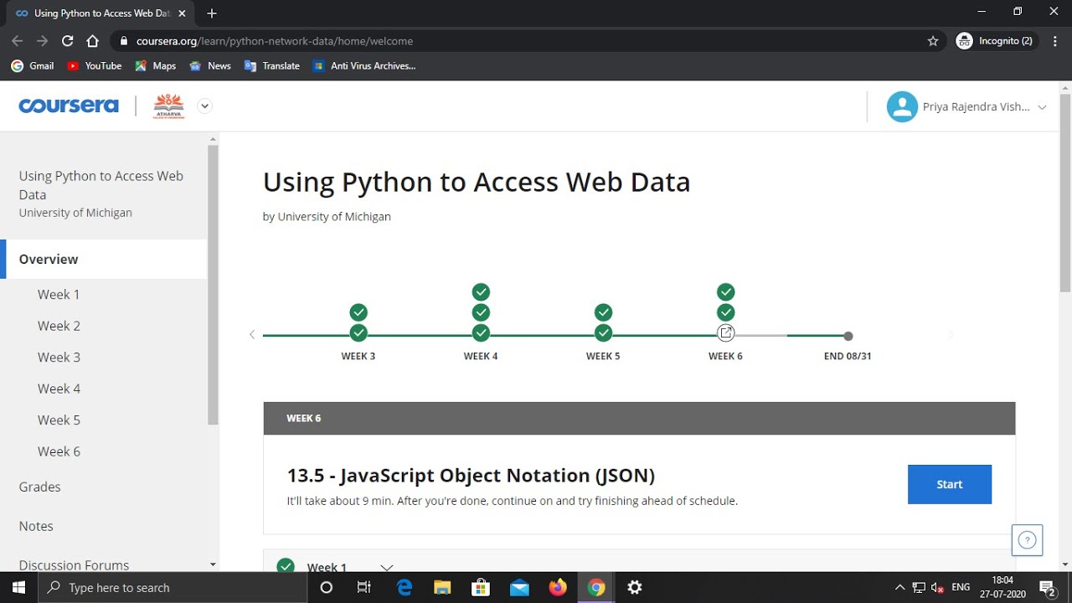Click topmost checkmark above Week 4
Screen dimensions: 1072x603
click(481, 291)
